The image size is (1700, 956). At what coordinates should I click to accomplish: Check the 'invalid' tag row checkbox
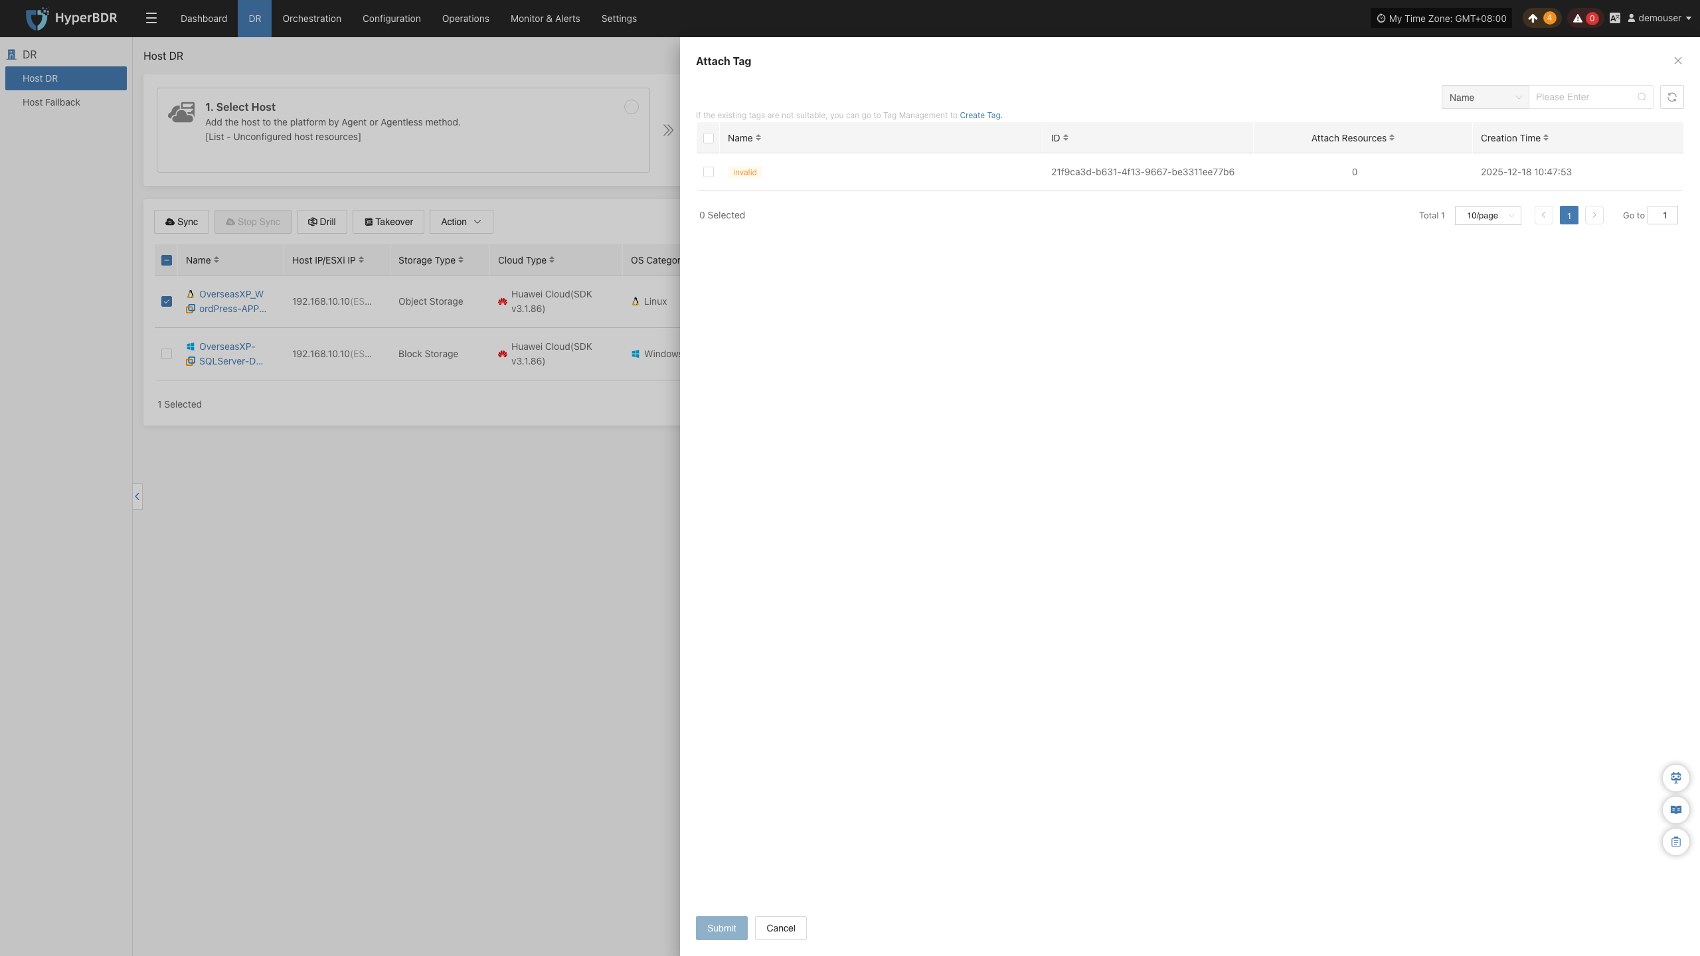[709, 172]
